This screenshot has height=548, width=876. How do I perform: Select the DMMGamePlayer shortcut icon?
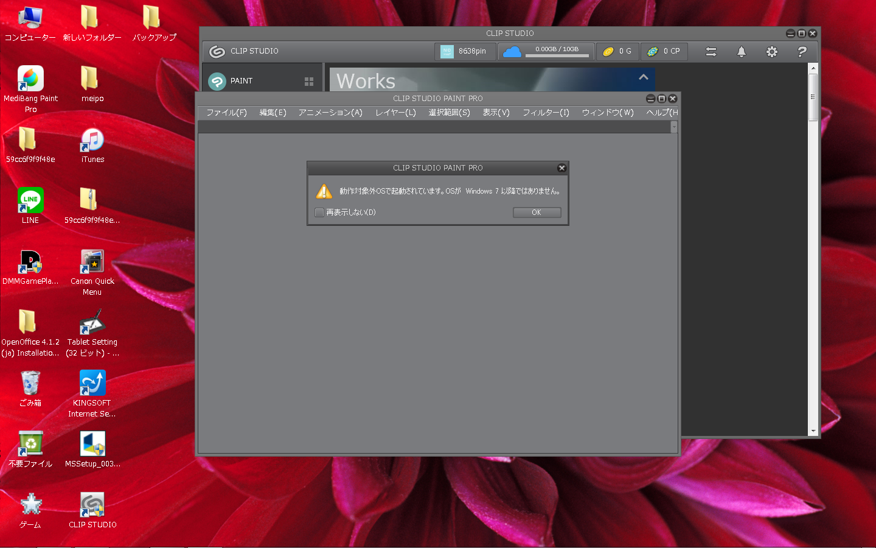(30, 267)
